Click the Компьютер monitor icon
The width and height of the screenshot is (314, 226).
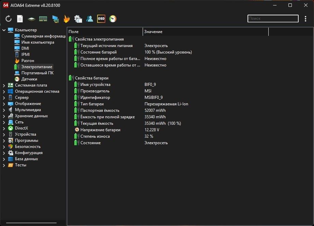tap(11, 30)
